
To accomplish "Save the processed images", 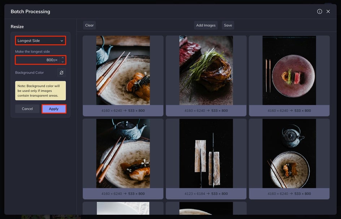I will point(228,25).
